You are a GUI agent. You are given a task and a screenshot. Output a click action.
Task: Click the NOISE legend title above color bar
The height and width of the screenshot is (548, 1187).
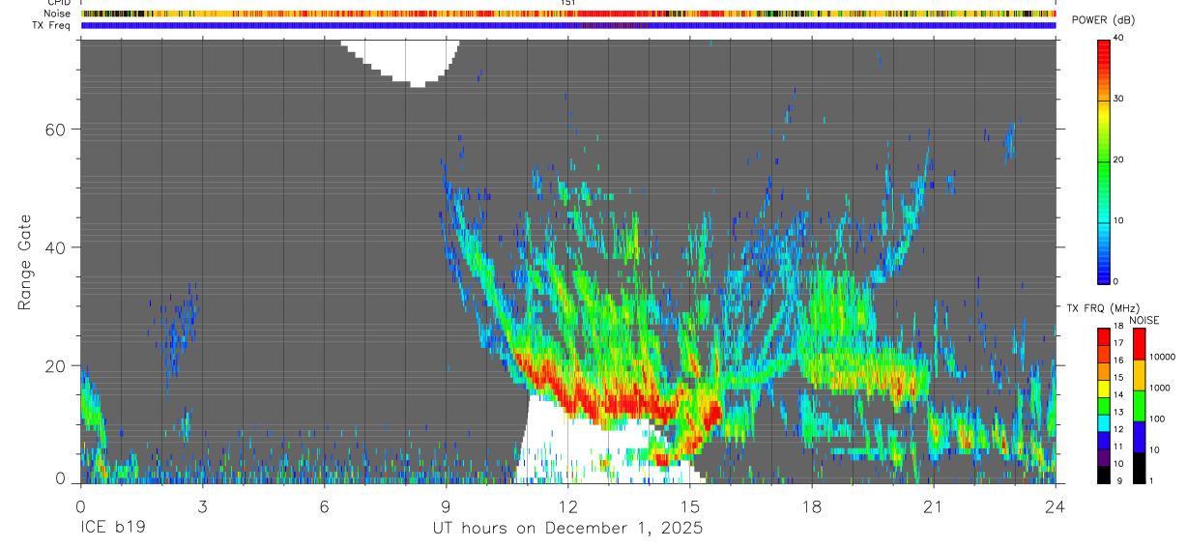pos(1144,320)
